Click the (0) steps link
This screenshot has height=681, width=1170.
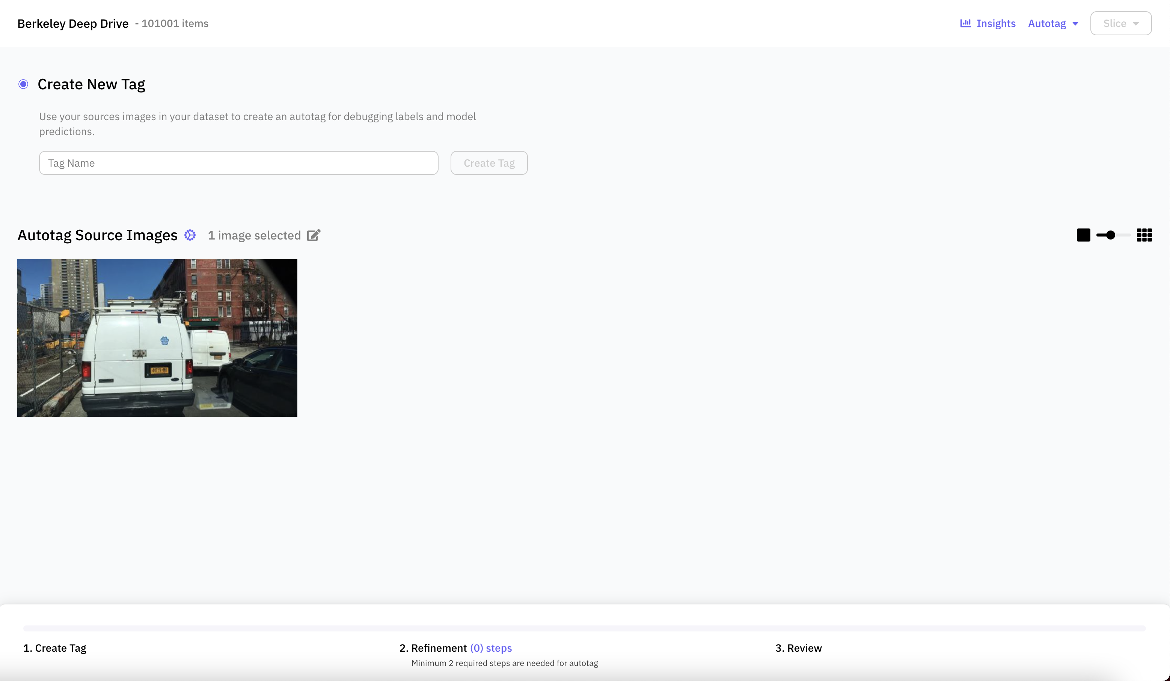[491, 648]
